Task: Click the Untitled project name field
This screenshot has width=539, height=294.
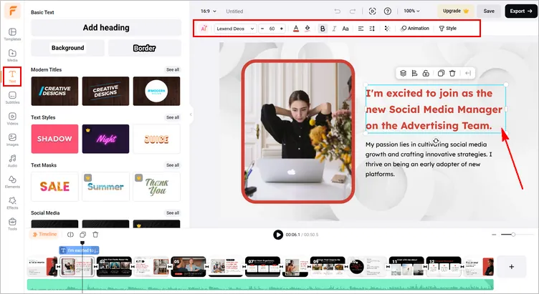Action: tap(234, 11)
